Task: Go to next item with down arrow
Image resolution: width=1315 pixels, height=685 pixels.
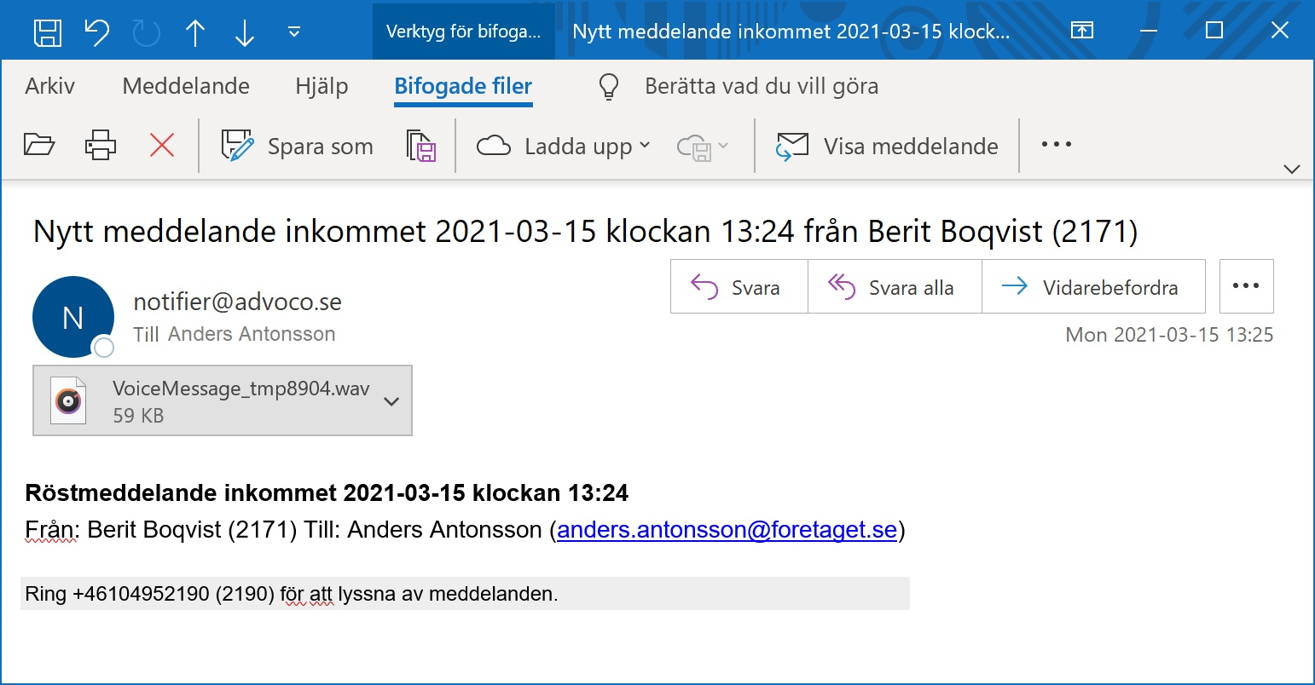Action: tap(245, 32)
